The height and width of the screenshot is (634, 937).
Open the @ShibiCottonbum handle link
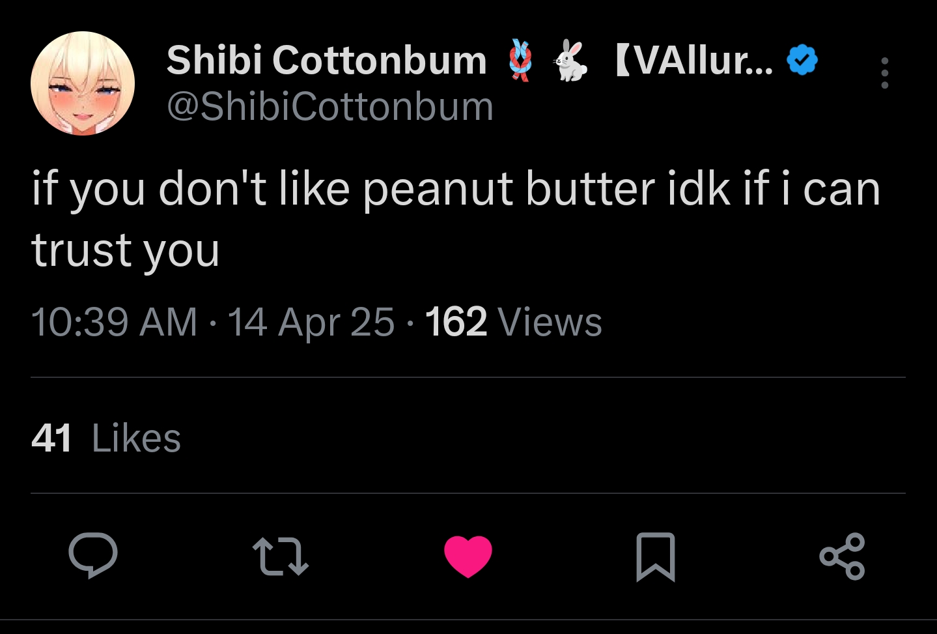tap(330, 106)
